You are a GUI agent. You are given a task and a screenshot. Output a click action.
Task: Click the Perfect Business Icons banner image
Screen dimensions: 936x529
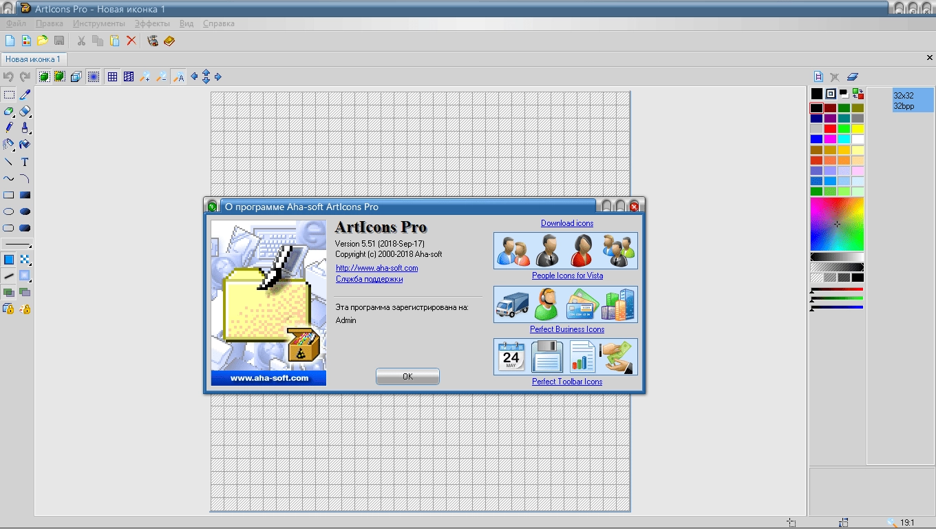click(566, 304)
